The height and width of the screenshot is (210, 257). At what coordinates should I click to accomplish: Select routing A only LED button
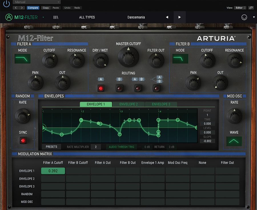[101, 88]
